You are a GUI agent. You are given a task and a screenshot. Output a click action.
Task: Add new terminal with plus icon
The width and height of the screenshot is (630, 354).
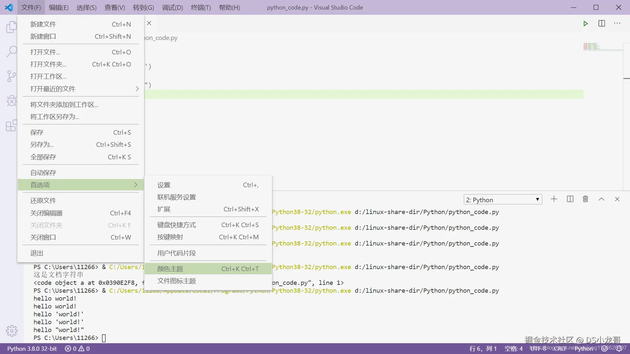(554, 199)
